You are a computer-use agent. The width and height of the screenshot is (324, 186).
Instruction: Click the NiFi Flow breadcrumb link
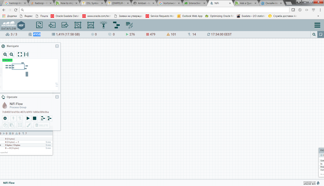click(x=9, y=183)
